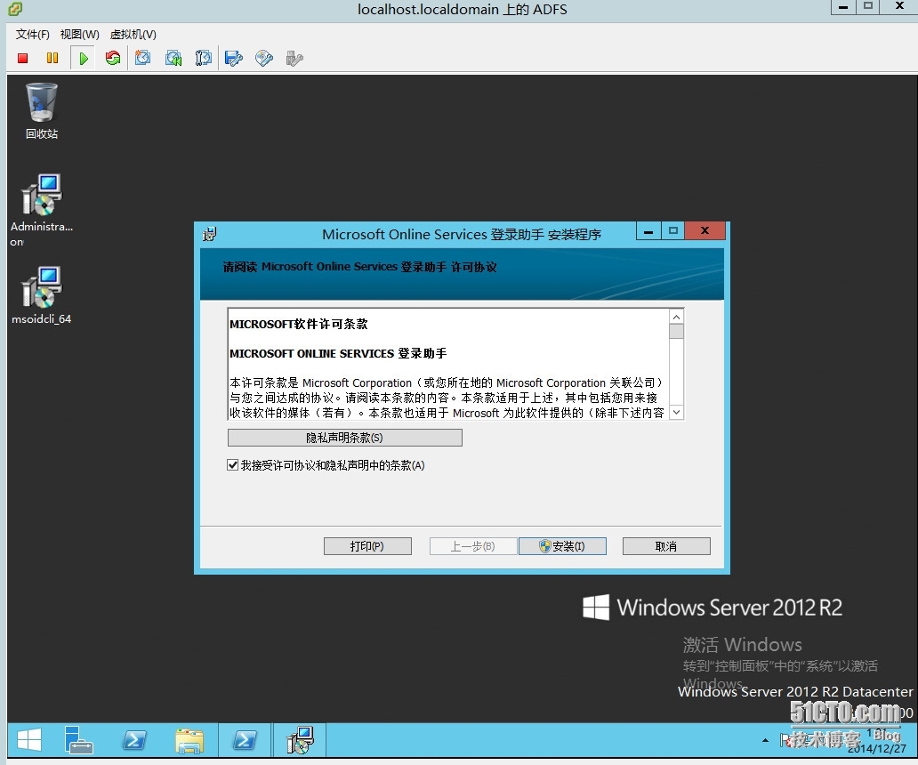Image resolution: width=918 pixels, height=765 pixels.
Task: Switch to the installer taskbar icon
Action: (300, 740)
